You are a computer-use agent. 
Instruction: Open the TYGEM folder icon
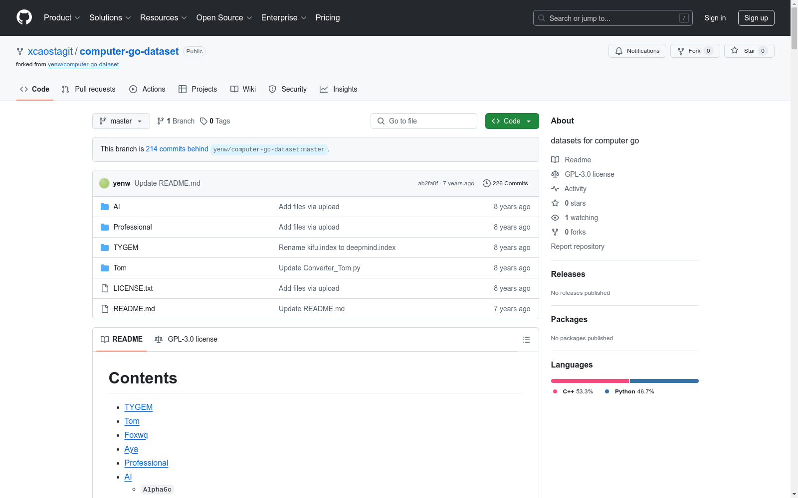coord(105,248)
